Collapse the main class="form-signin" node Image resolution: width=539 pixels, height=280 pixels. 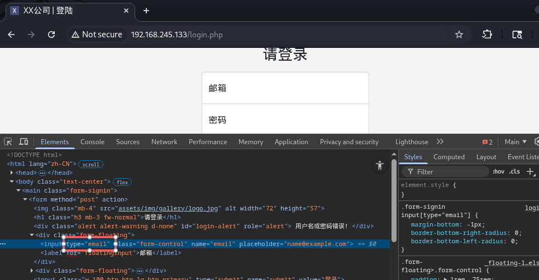18,190
